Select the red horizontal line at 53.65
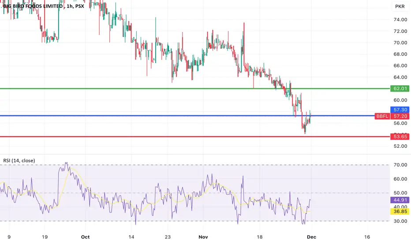 [x=195, y=136]
